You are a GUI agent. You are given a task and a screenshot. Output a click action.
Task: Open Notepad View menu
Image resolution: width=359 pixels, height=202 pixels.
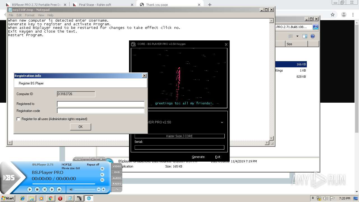click(41, 15)
